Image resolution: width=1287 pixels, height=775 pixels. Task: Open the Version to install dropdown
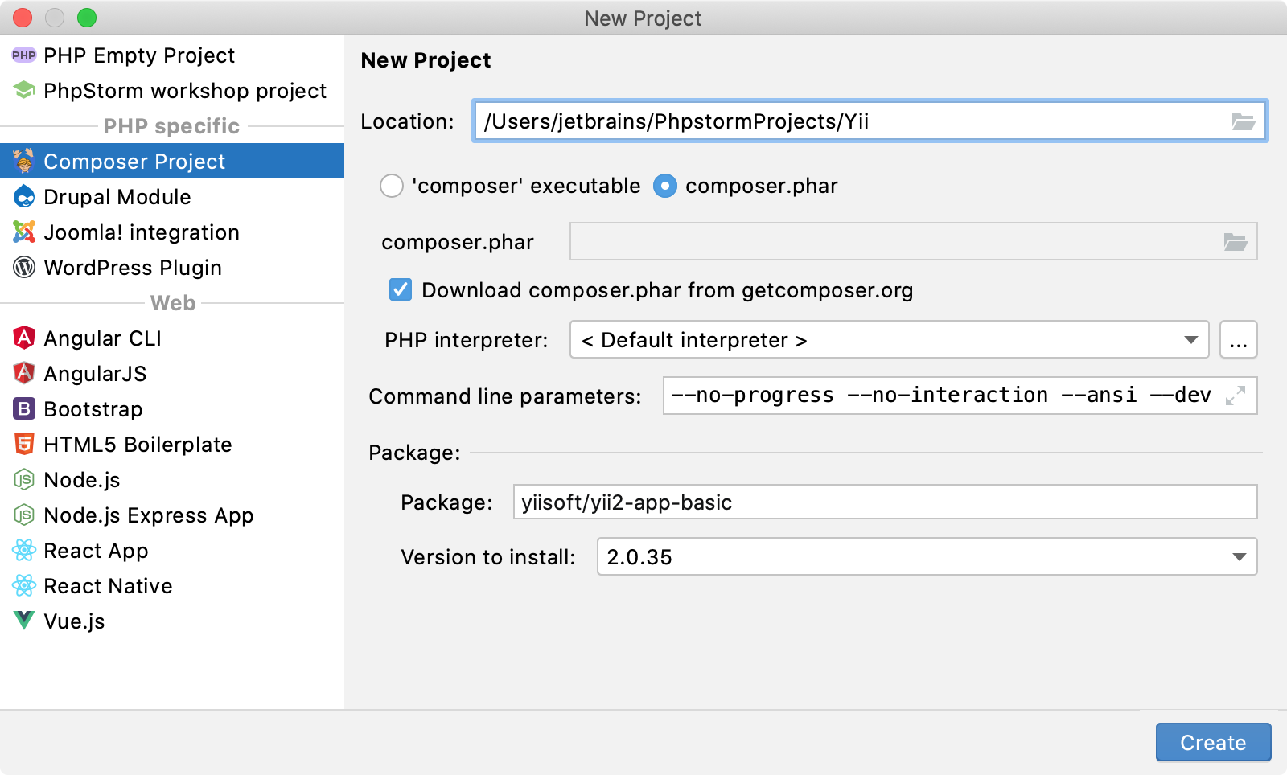pyautogui.click(x=1239, y=556)
